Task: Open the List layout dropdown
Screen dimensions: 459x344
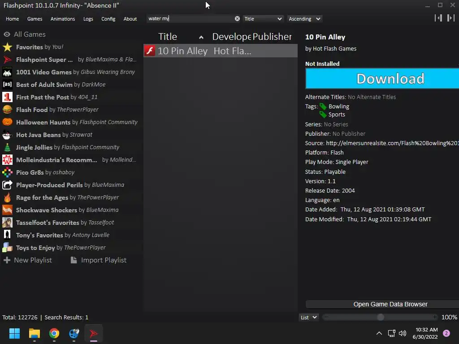Action: click(x=308, y=318)
